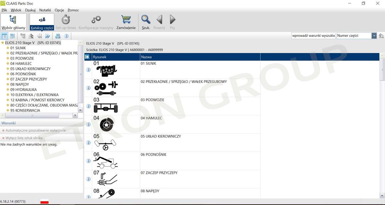This screenshot has width=385, height=205.
Task: Click the info icon in small toolbar
Action: click(x=66, y=36)
